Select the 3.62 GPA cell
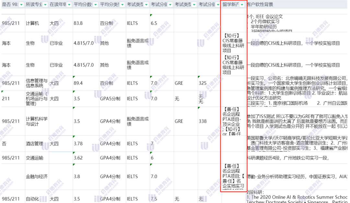This screenshot has height=203, width=350. point(86,158)
